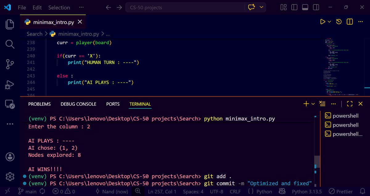Open the Remote Explorer view
This screenshot has height=196, width=370.
(x=10, y=104)
